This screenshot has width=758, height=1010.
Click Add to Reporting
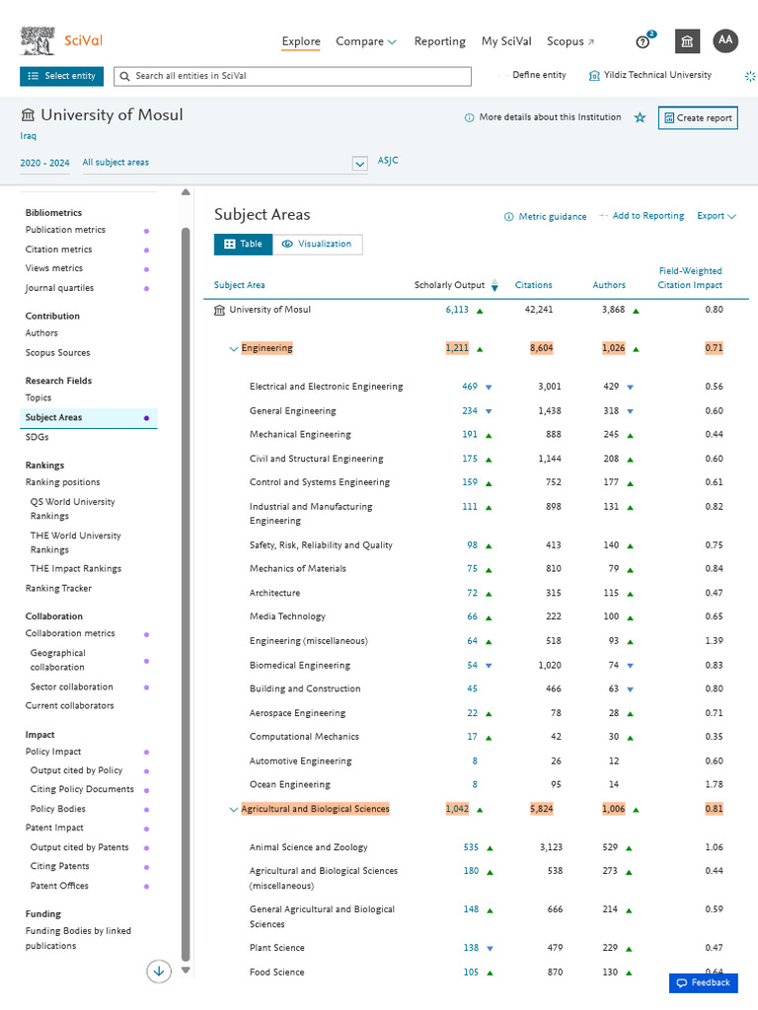point(642,216)
